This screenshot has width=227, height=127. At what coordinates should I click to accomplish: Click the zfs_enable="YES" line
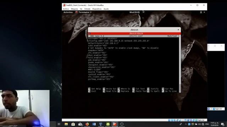97,53
